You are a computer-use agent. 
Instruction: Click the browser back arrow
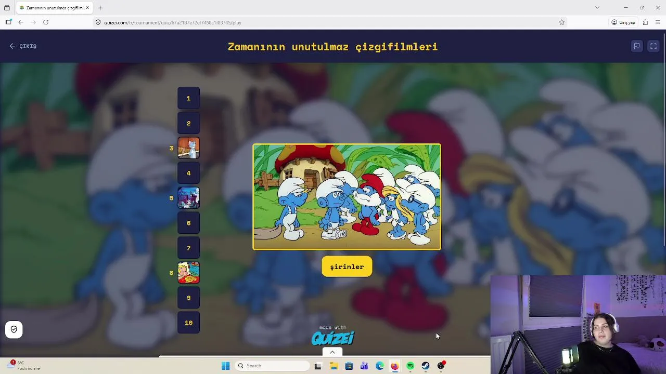[20, 22]
